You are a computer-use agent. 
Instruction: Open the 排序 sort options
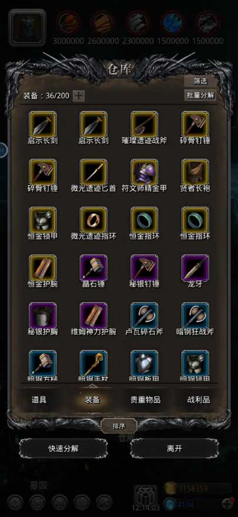tap(119, 426)
